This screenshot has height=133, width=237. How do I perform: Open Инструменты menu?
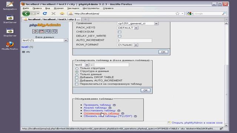tap(91, 8)
